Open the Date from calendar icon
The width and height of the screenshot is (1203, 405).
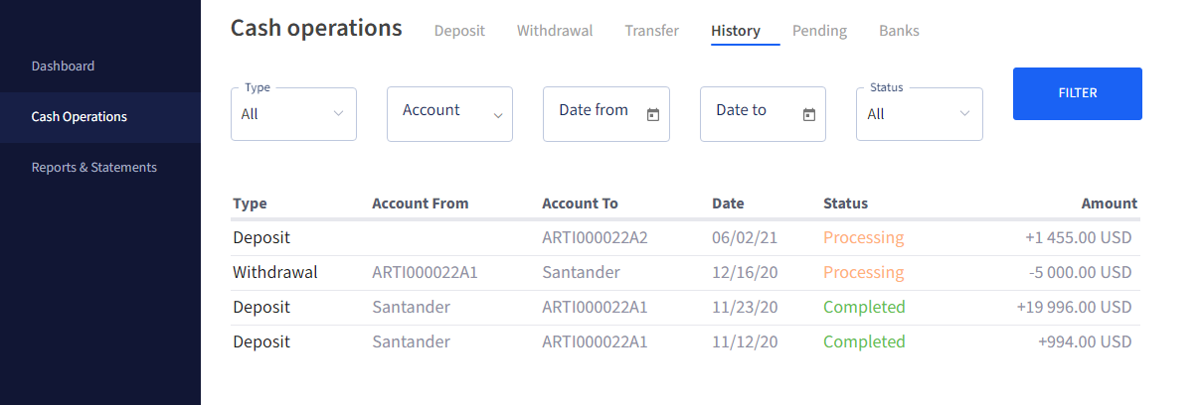pos(653,115)
